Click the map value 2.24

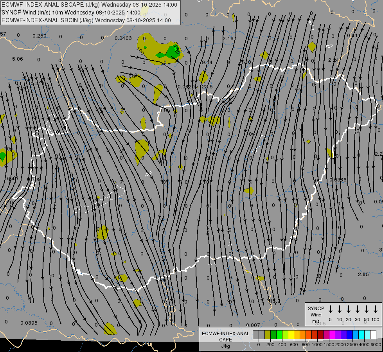[x=333, y=60]
